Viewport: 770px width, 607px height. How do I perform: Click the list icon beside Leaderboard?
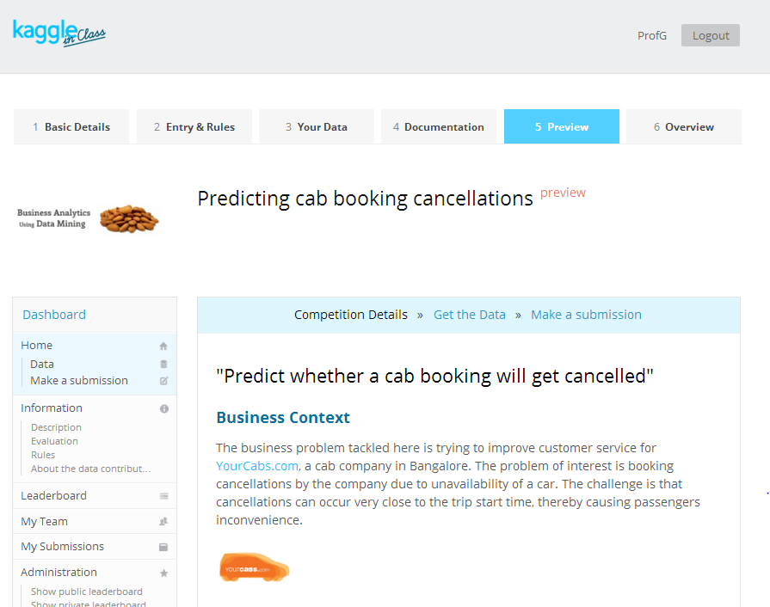(163, 496)
